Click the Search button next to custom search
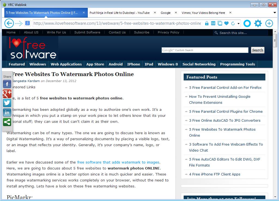Image resolution: width=279 pixels, height=201 pixels. pyautogui.click(x=257, y=50)
